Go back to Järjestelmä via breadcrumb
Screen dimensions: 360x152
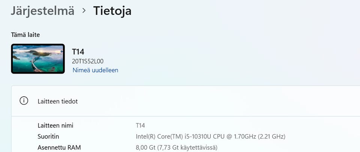tap(42, 10)
